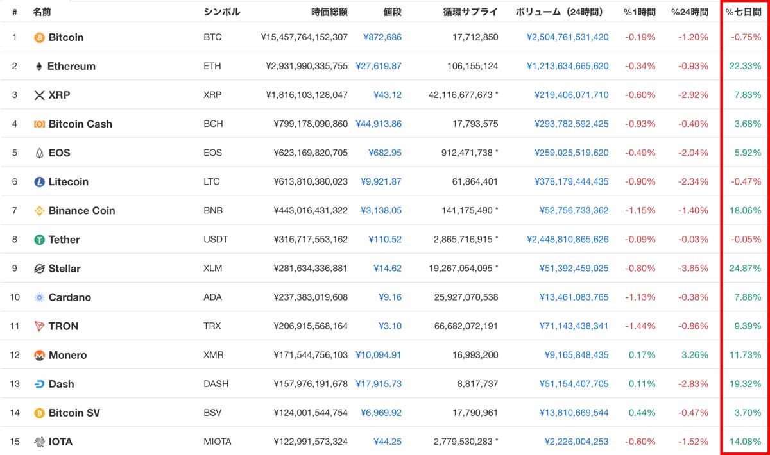Click the IOTA logo icon

[39, 442]
